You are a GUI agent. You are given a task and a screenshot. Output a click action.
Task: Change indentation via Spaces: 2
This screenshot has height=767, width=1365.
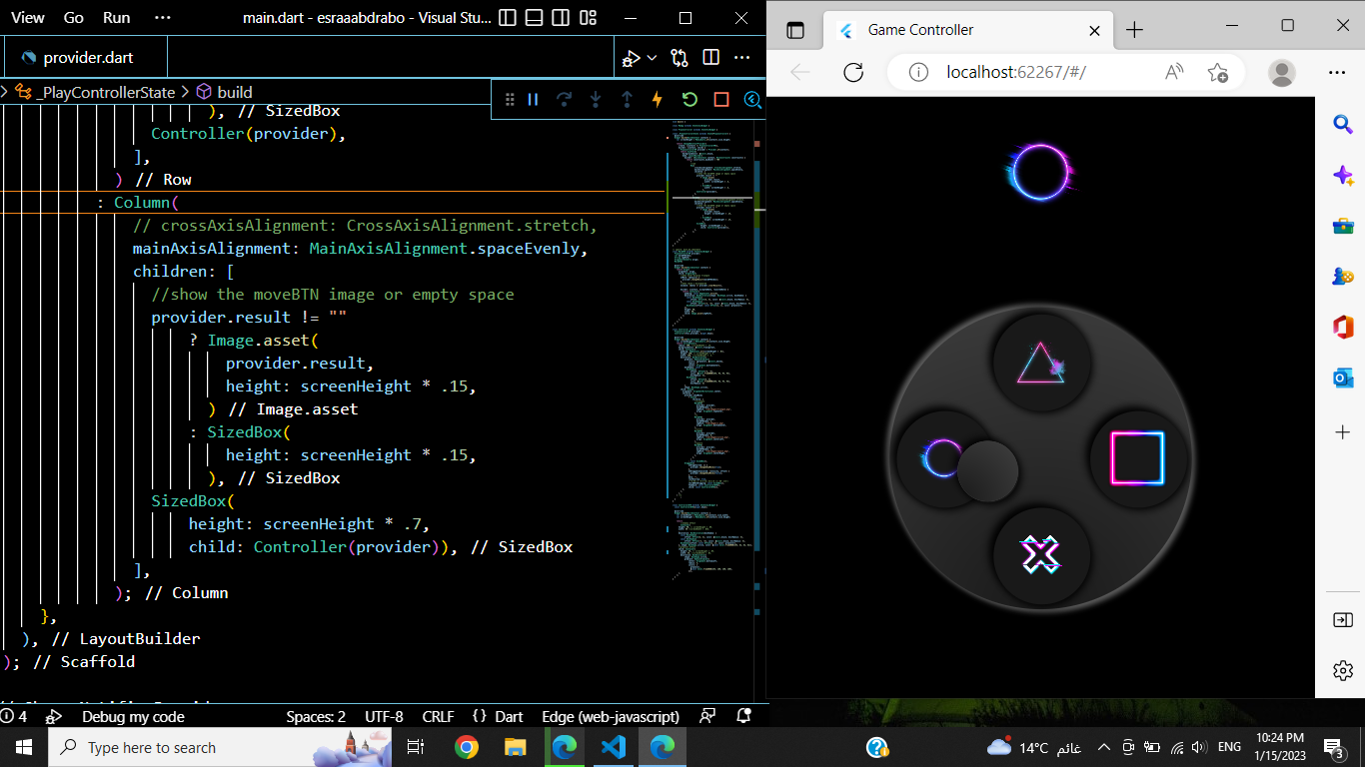316,716
